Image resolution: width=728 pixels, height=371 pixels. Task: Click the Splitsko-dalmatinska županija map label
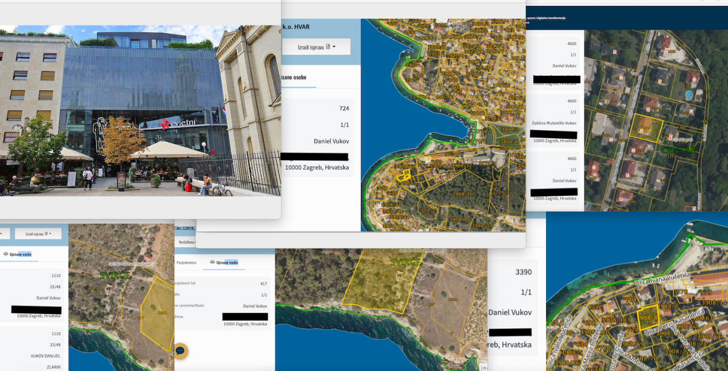[132, 264]
